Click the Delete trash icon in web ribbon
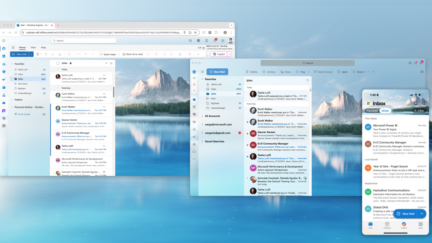This screenshot has width=432, height=243. click(38, 54)
